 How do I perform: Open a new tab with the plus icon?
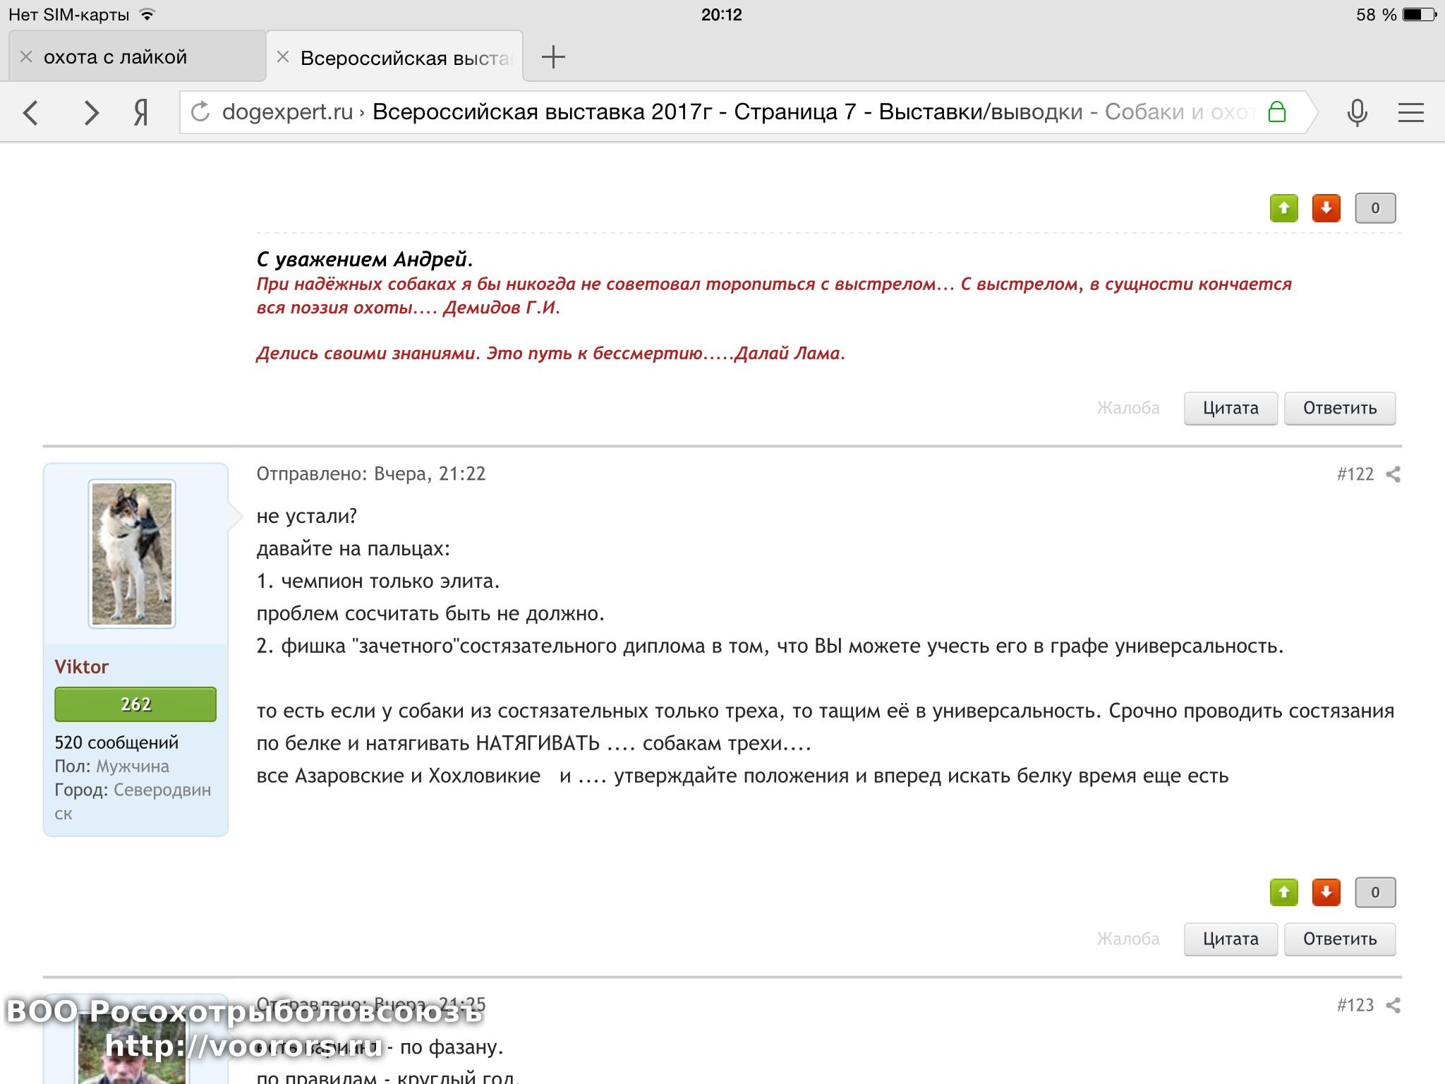click(553, 57)
